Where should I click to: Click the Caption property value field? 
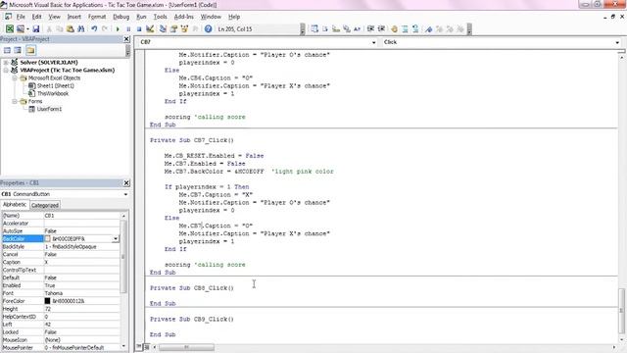coord(81,262)
